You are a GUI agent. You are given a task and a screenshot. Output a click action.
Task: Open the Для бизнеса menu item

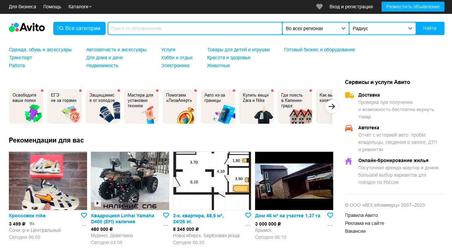(23, 7)
